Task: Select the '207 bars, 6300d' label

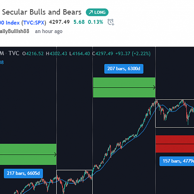Action: coord(124,69)
